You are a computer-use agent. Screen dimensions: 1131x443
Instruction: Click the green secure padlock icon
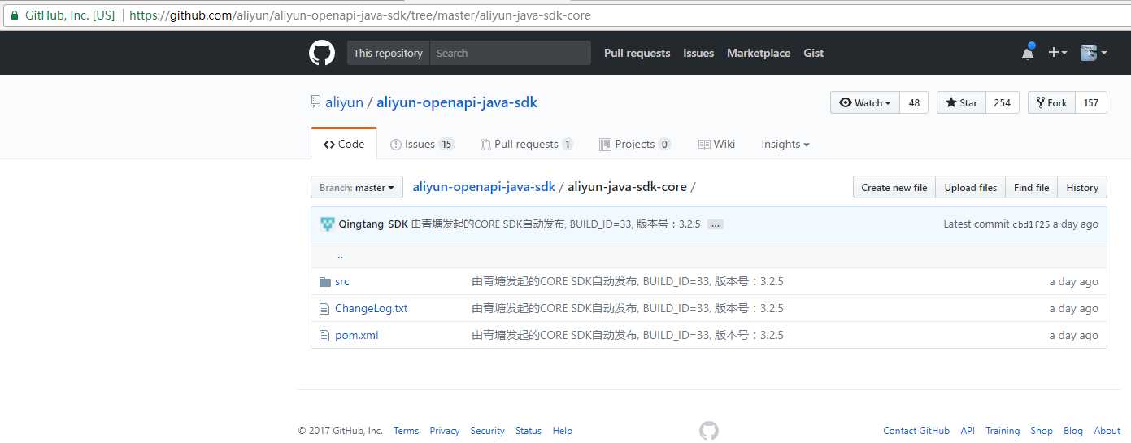(x=14, y=15)
